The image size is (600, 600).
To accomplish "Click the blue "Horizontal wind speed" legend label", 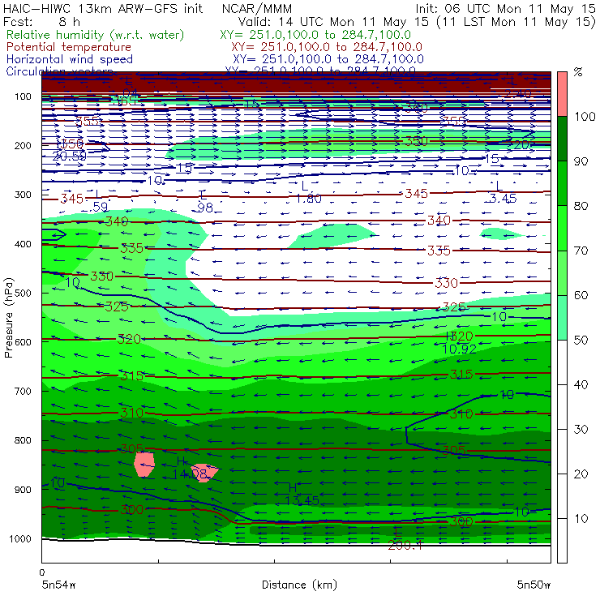I will pos(69,59).
